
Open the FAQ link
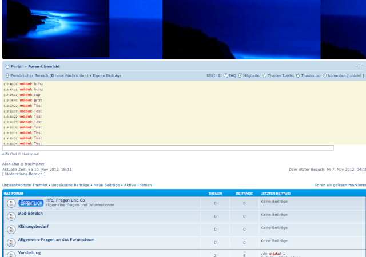232,75
